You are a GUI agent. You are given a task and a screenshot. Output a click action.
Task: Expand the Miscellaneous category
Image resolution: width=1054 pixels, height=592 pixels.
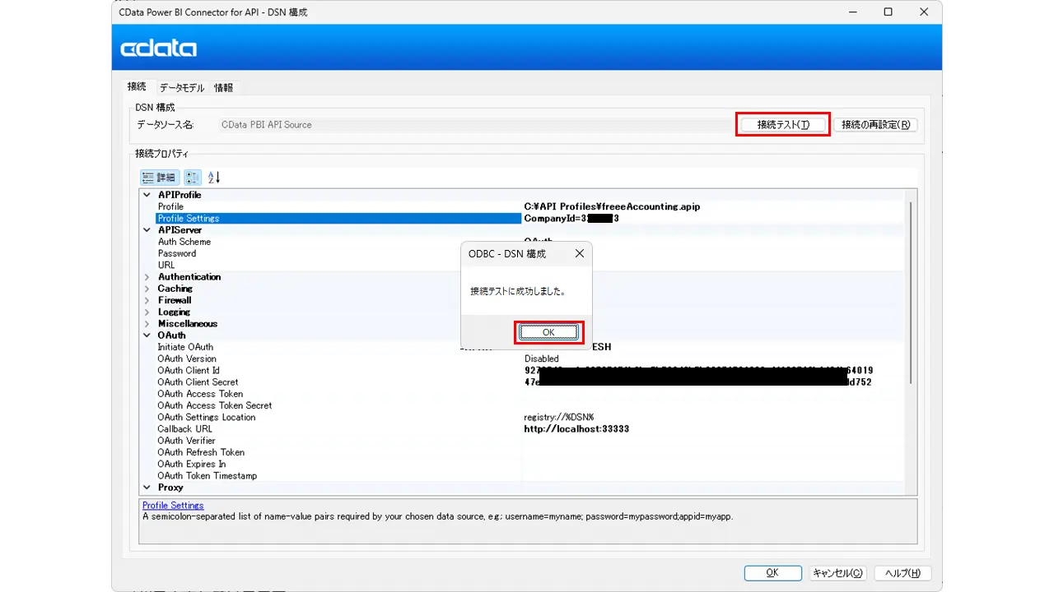coord(147,323)
